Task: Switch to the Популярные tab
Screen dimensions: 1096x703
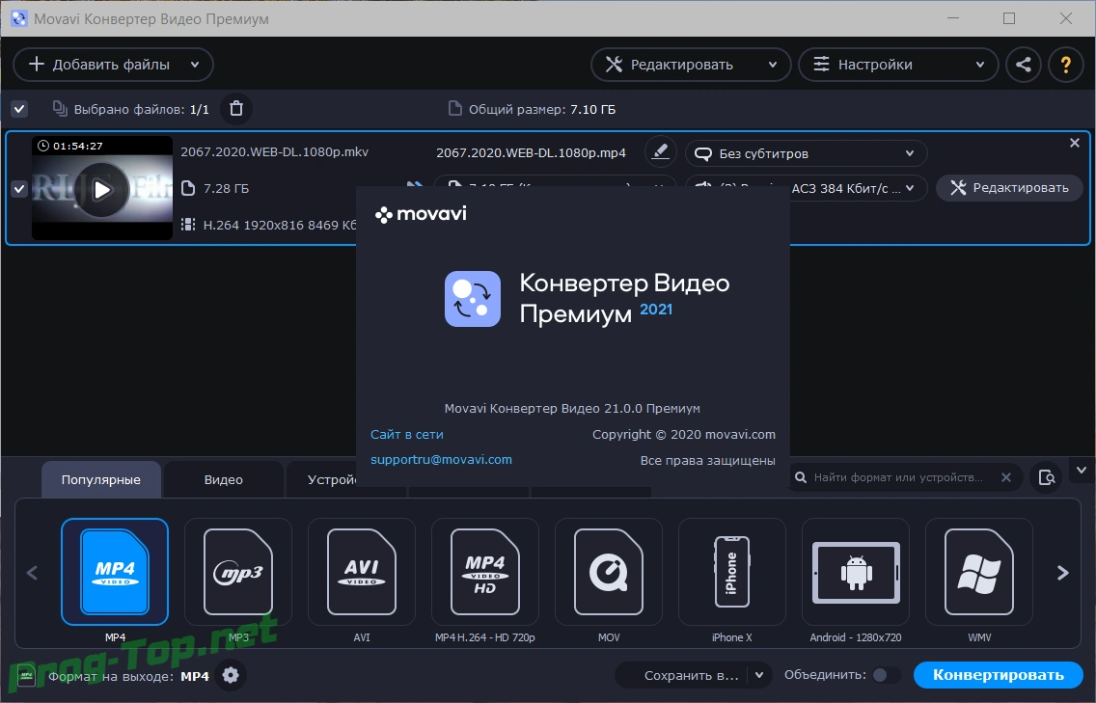Action: coord(100,480)
